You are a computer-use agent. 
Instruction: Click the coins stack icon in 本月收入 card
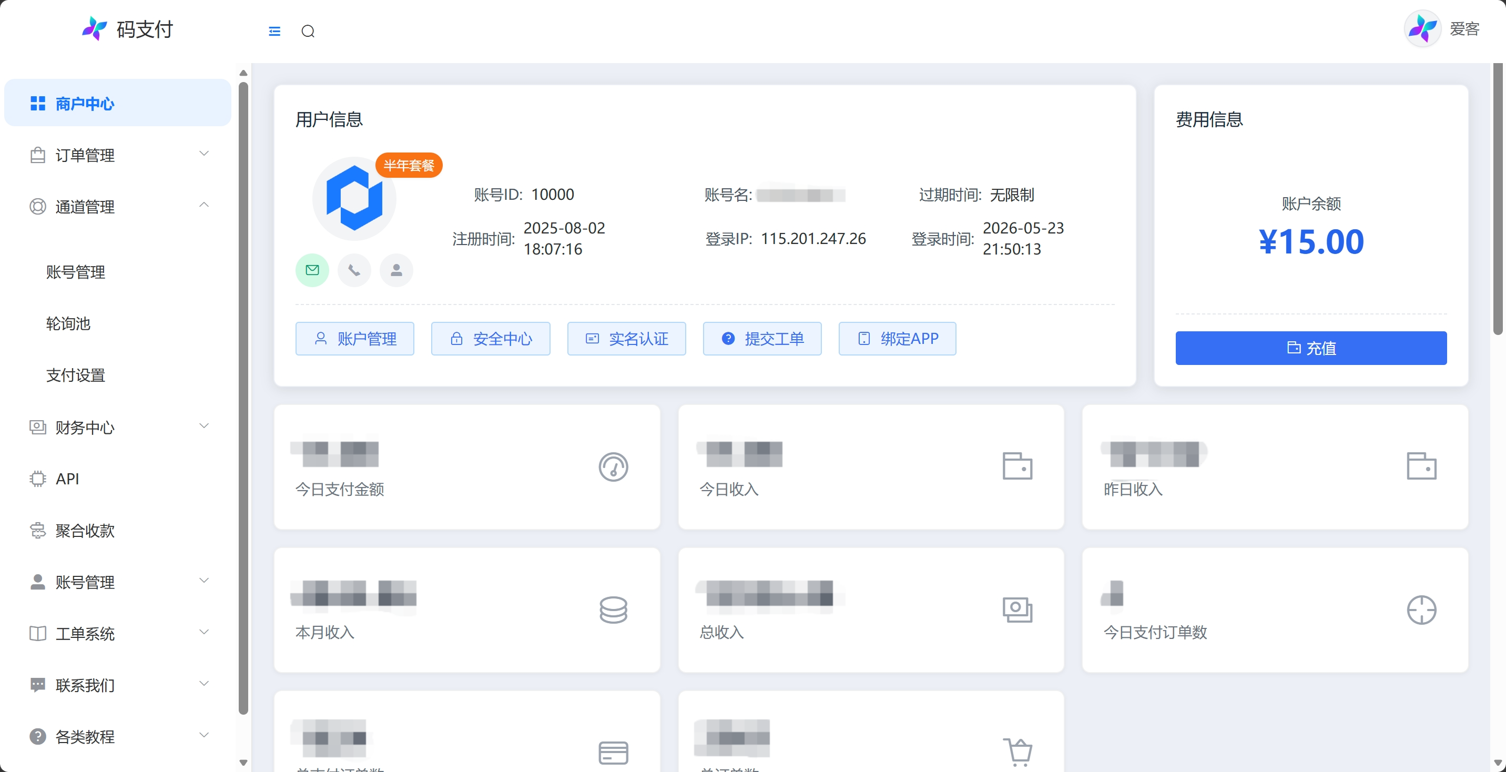[x=613, y=610]
